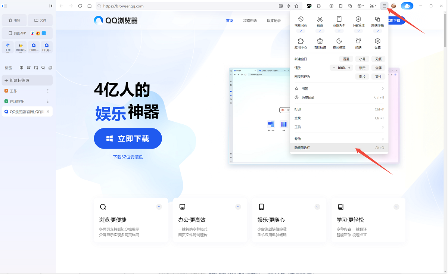Click 新建标签页 to open a new tab
The image size is (448, 274).
coord(27,80)
